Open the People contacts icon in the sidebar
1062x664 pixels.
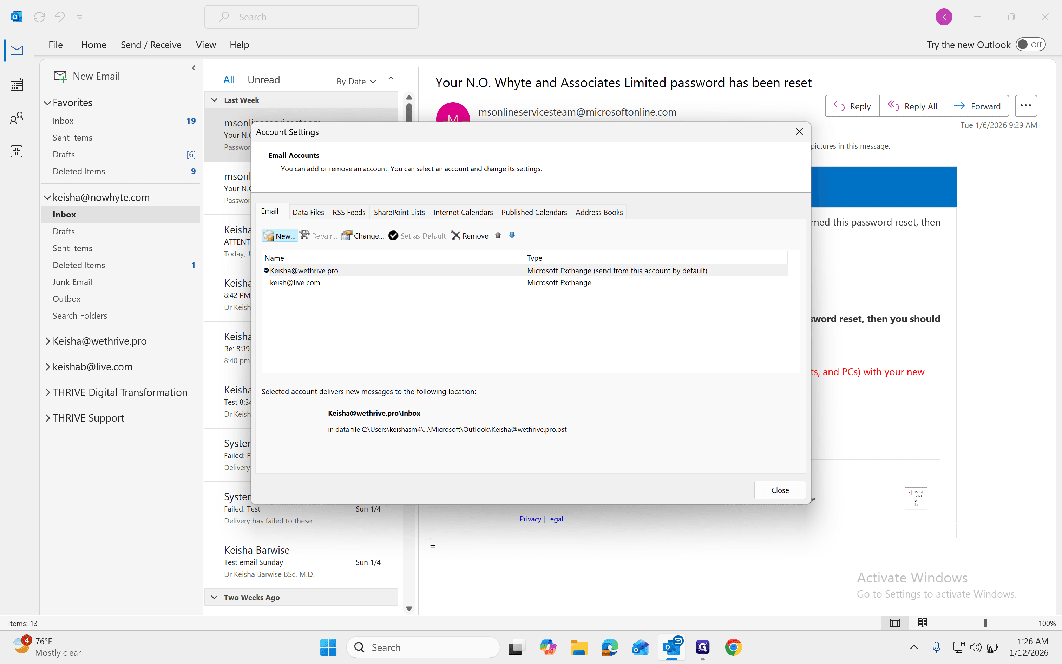click(17, 118)
